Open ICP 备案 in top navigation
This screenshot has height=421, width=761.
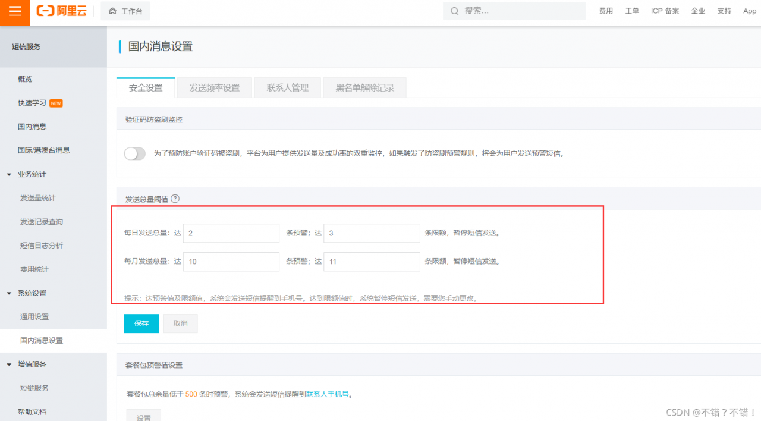[665, 11]
